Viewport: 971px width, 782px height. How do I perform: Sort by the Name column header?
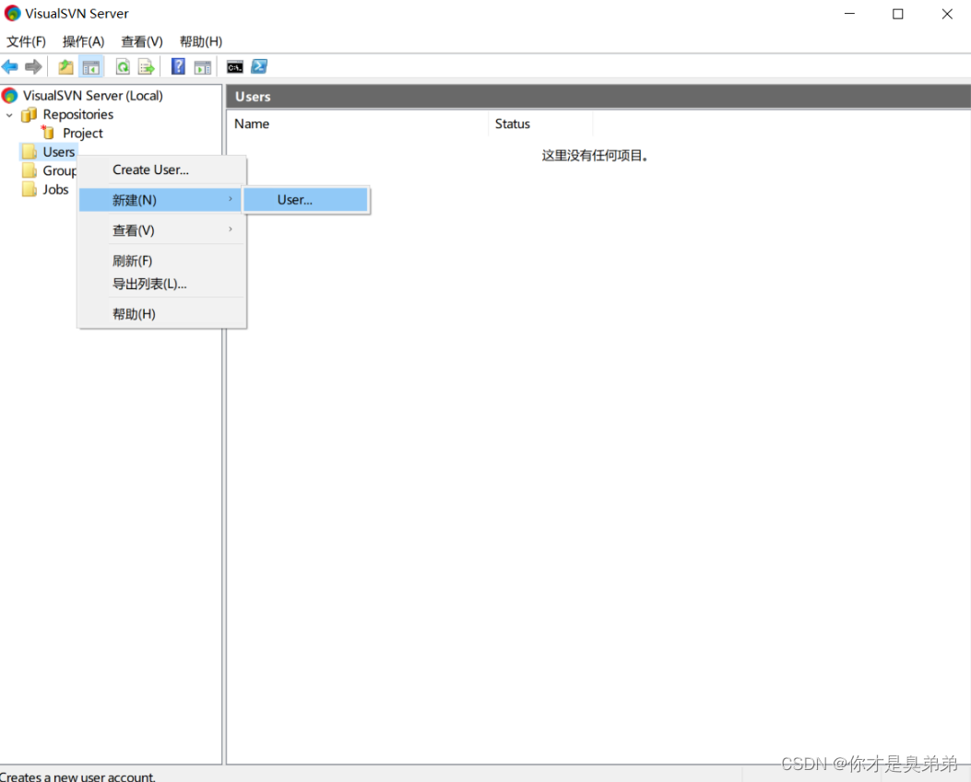point(357,123)
